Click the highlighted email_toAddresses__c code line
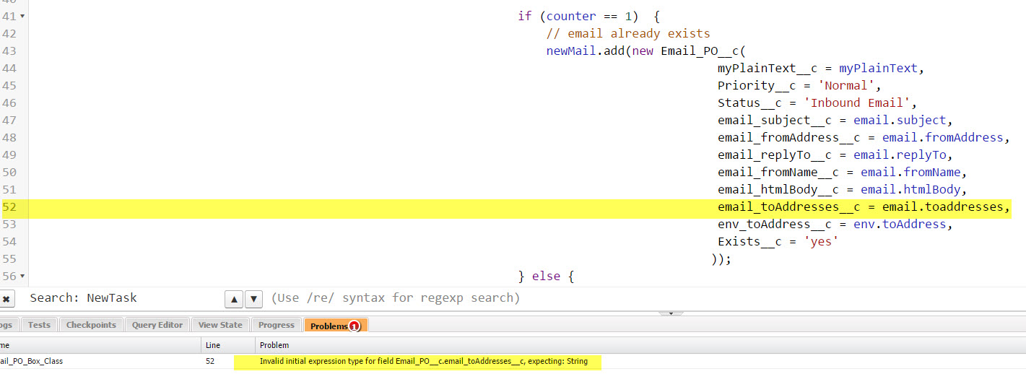This screenshot has height=374, width=1026. [863, 207]
